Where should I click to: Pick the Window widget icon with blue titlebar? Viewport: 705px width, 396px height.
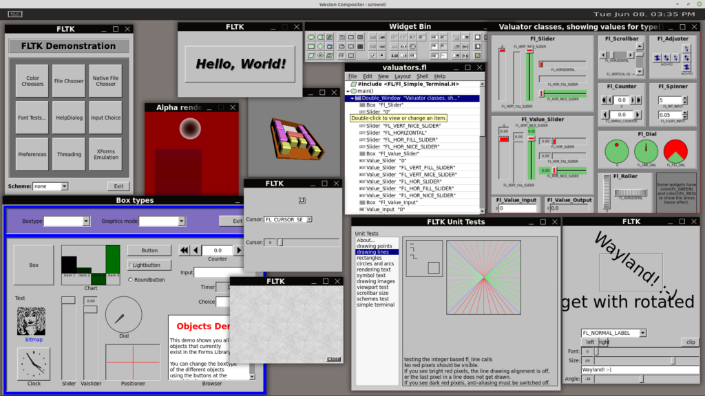coord(342,37)
